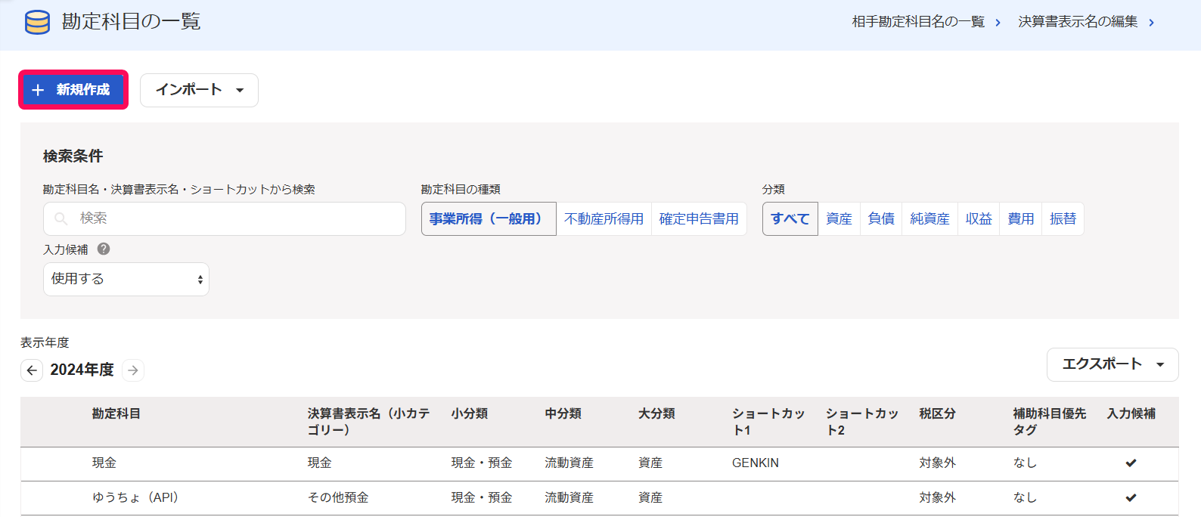Click the ゆうちょ（API） account name cell

[x=135, y=497]
